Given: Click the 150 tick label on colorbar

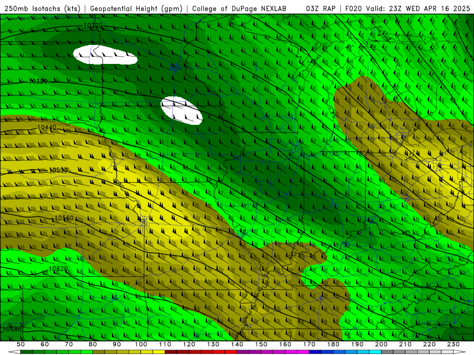Looking at the screenshot, I should tap(261, 344).
